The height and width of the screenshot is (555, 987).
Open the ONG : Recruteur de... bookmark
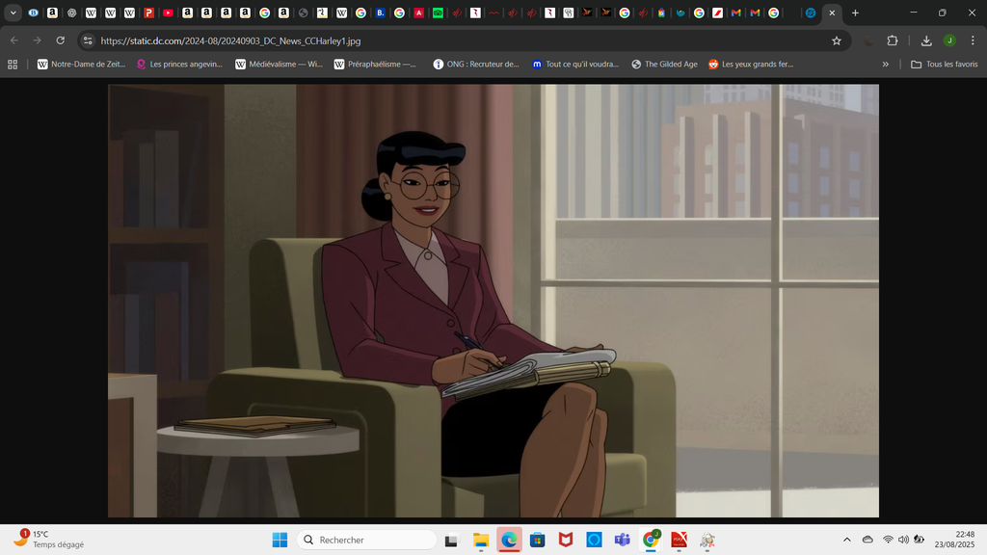click(x=476, y=65)
